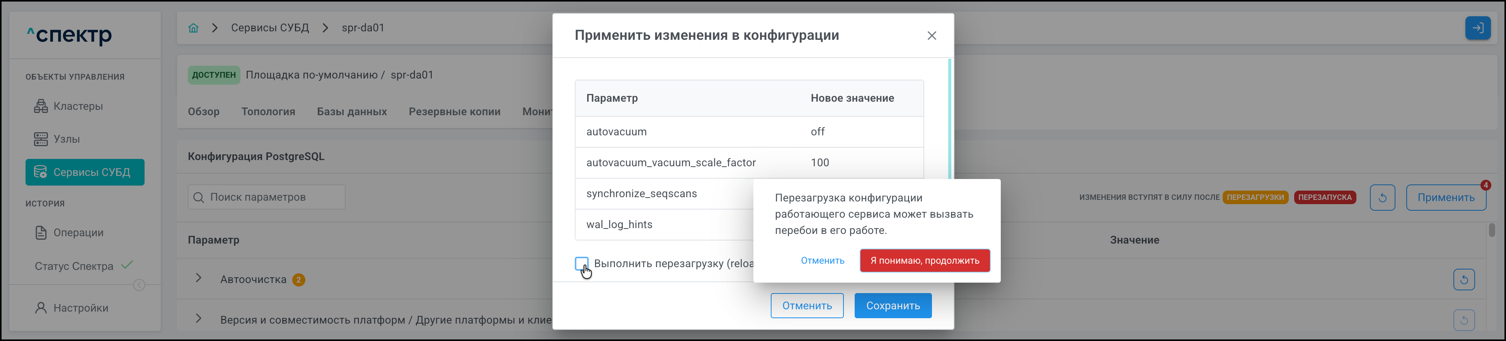Switch to the Топология tab
The height and width of the screenshot is (341, 1506).
coord(268,112)
